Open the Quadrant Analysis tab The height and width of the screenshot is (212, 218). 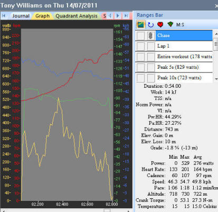[77, 16]
